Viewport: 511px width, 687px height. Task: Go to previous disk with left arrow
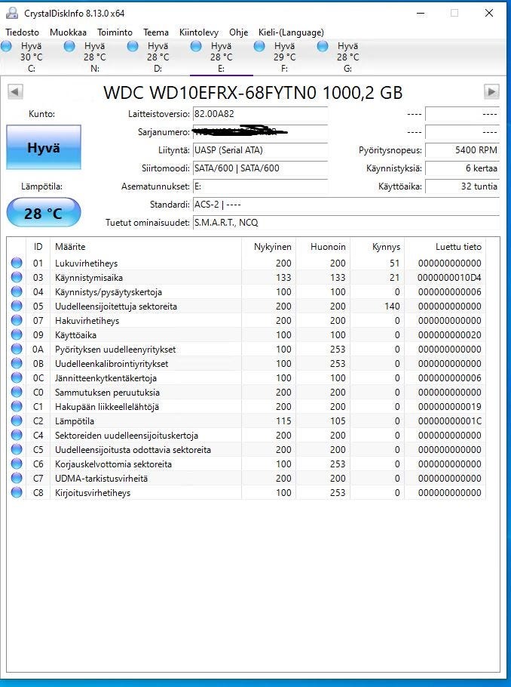pyautogui.click(x=15, y=91)
